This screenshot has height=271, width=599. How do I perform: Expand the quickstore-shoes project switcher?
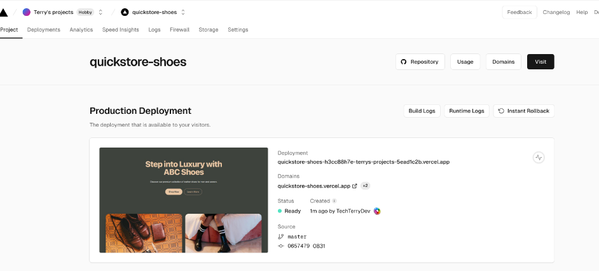point(183,12)
